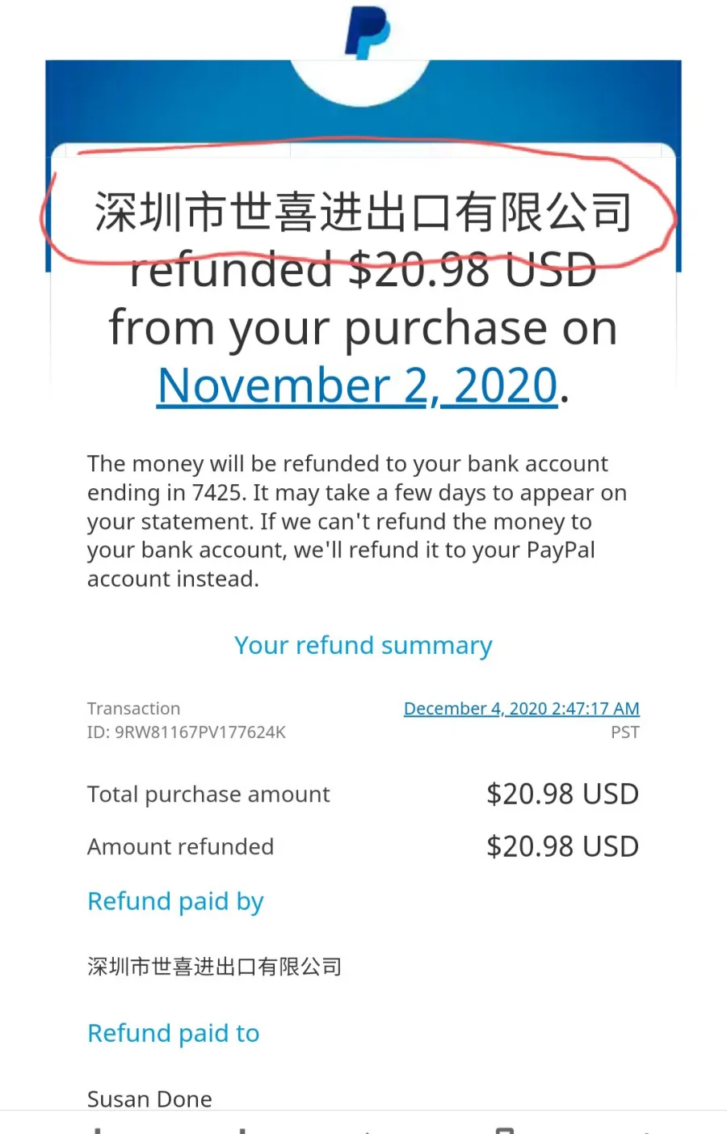Viewport: 727px width, 1134px height.
Task: Open the November 2, 2020 purchase link
Action: click(358, 386)
